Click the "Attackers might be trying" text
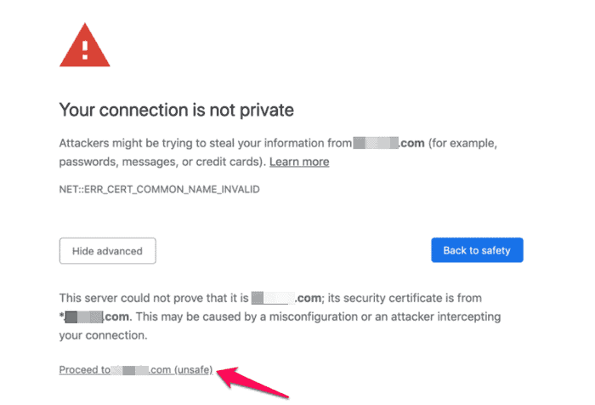Screen dimensions: 595x405 coord(127,144)
